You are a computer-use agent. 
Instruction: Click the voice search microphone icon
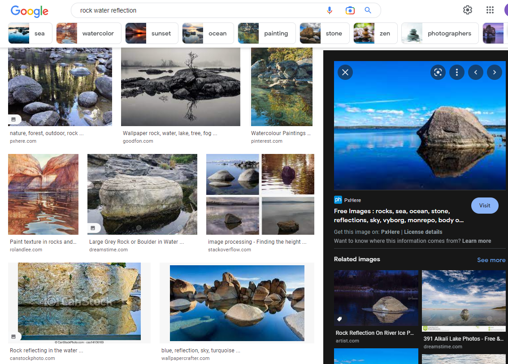(x=330, y=10)
